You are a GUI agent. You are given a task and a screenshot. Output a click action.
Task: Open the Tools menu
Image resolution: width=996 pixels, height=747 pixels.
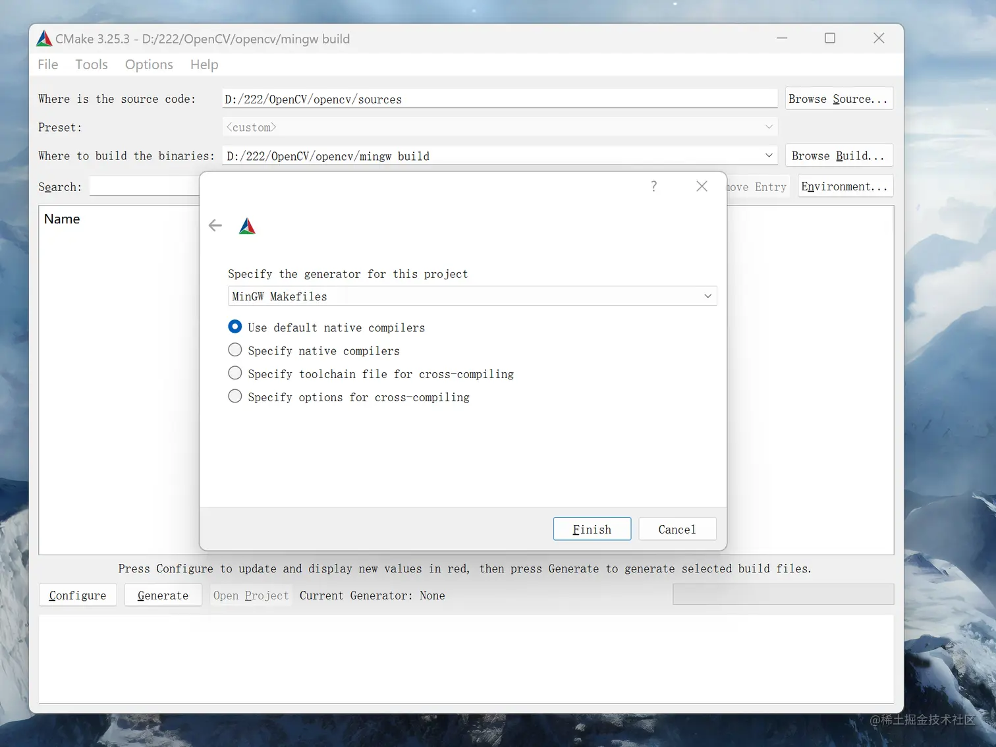[x=92, y=65]
